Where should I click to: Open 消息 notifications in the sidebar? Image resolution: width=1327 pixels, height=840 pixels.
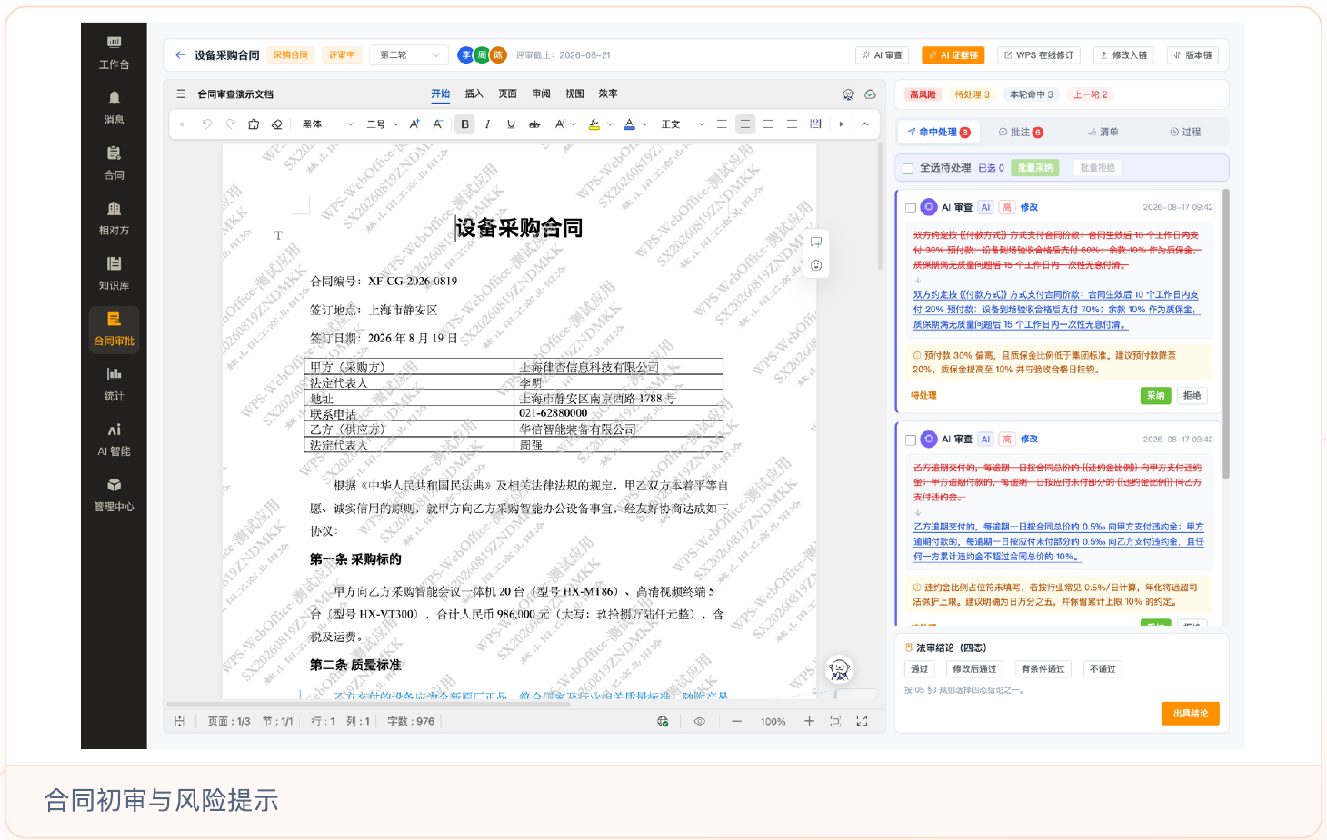click(114, 108)
